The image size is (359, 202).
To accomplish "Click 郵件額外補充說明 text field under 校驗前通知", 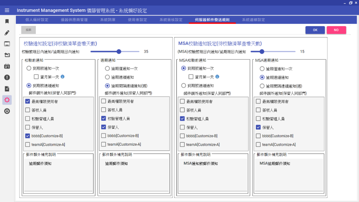I will tap(58, 175).
